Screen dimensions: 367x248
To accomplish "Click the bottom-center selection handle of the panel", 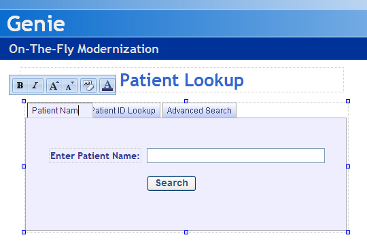I will coord(186,232).
